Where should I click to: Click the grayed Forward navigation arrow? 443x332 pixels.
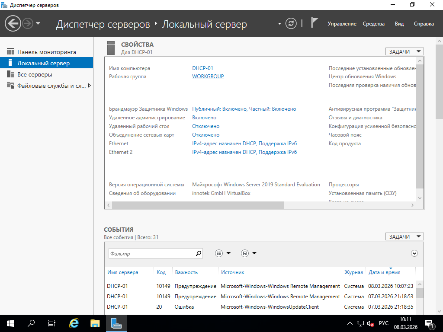pyautogui.click(x=28, y=23)
